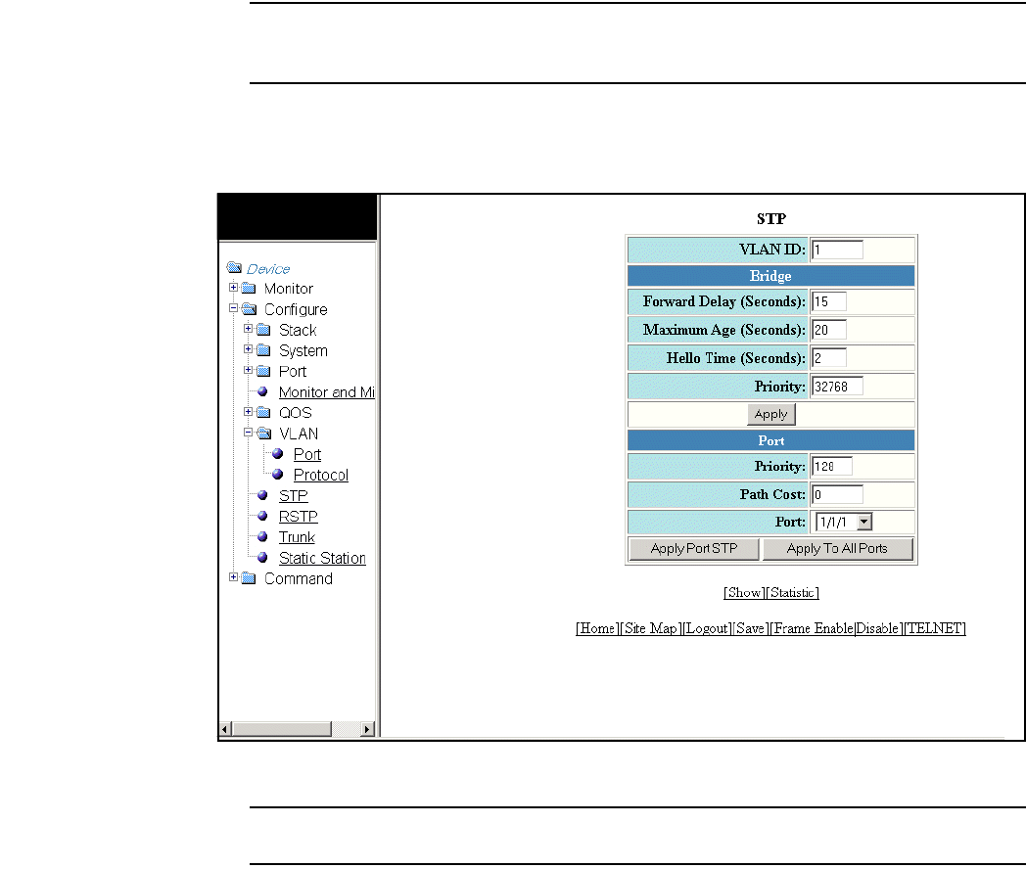Collapse the Configure tree node
This screenshot has width=1026, height=869.
tap(233, 308)
